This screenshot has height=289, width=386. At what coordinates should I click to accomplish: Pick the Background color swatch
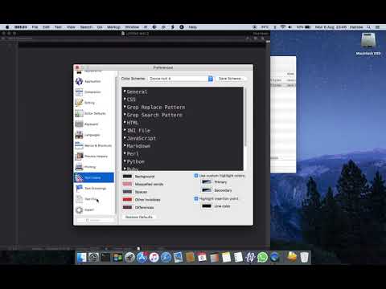point(127,177)
